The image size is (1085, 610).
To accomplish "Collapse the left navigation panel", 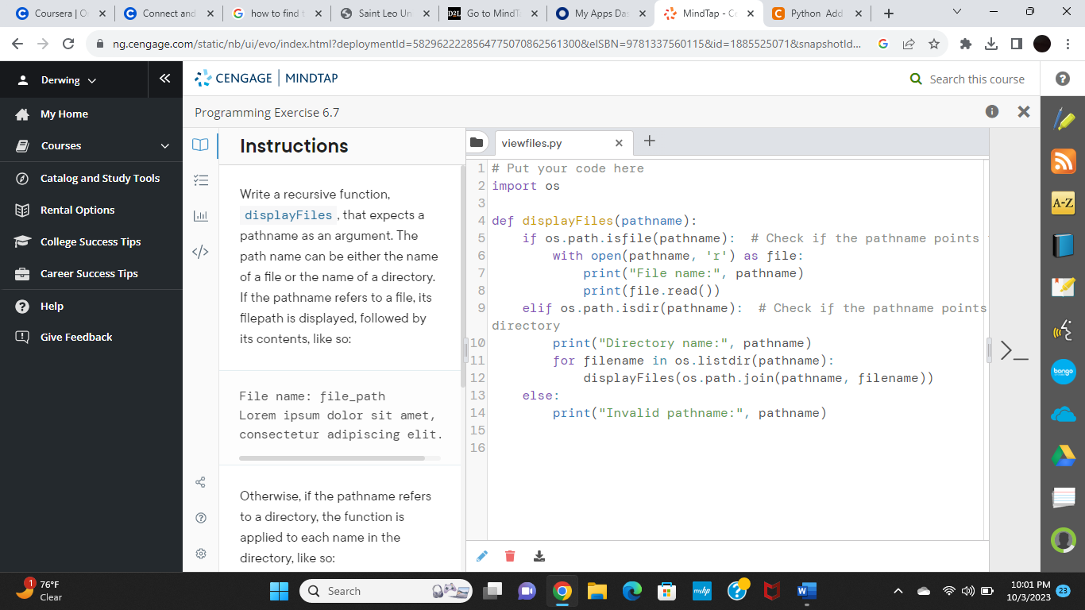I will pyautogui.click(x=165, y=79).
